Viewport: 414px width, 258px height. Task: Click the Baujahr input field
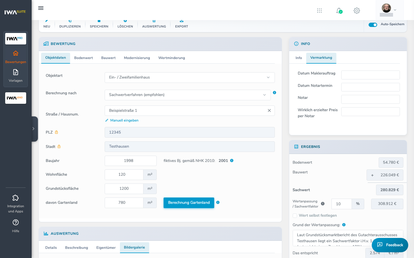tap(131, 161)
